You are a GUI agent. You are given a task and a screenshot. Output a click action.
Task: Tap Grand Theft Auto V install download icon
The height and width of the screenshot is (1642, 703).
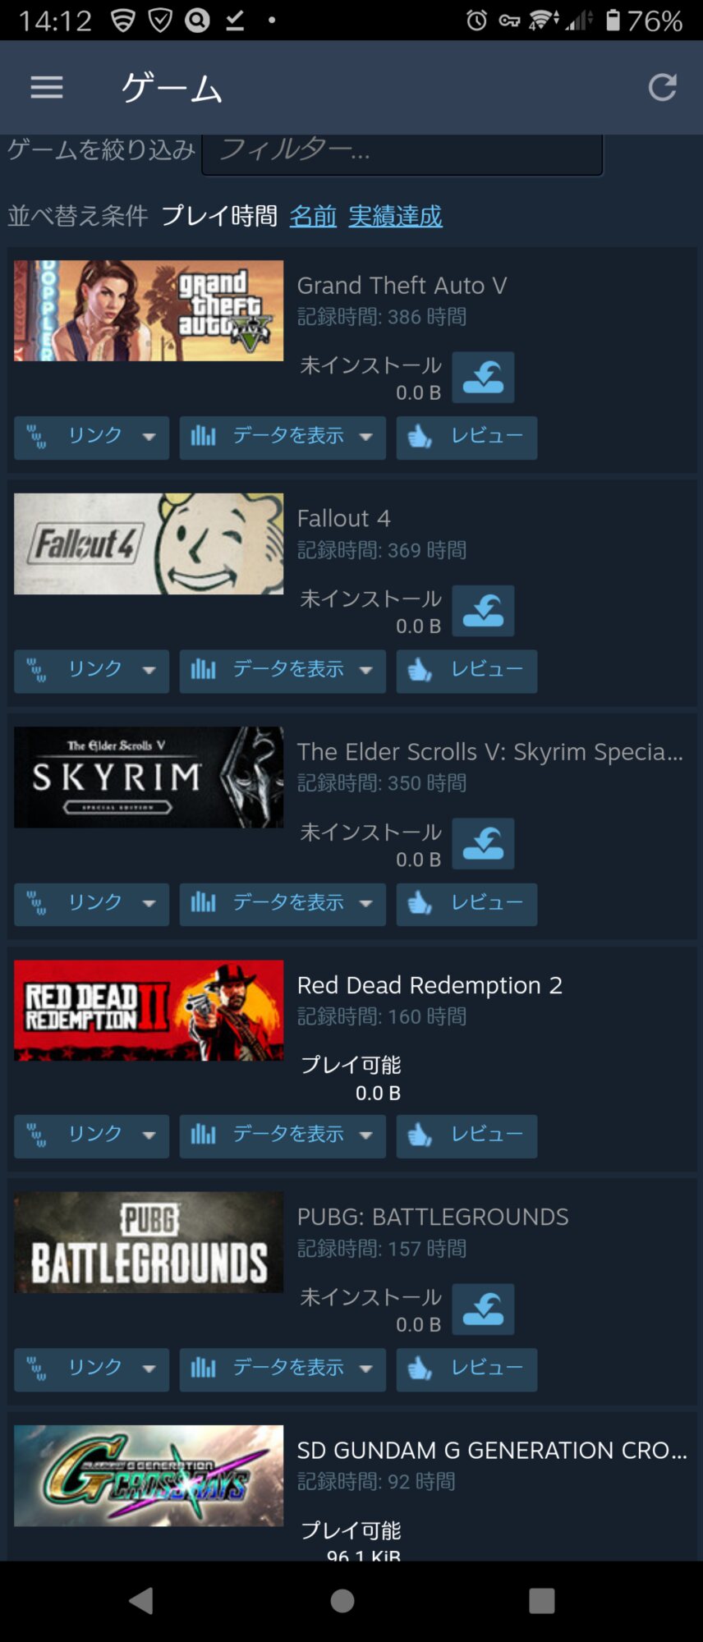point(483,378)
